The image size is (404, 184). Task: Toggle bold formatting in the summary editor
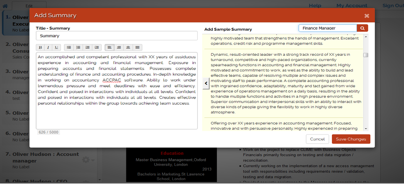coord(40,47)
